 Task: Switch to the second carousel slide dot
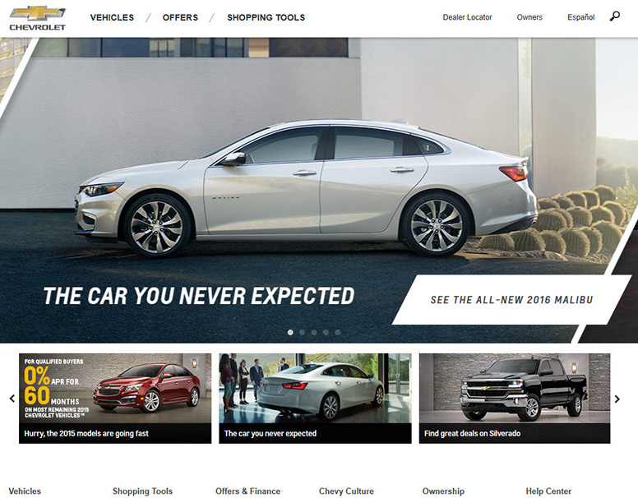pyautogui.click(x=302, y=332)
